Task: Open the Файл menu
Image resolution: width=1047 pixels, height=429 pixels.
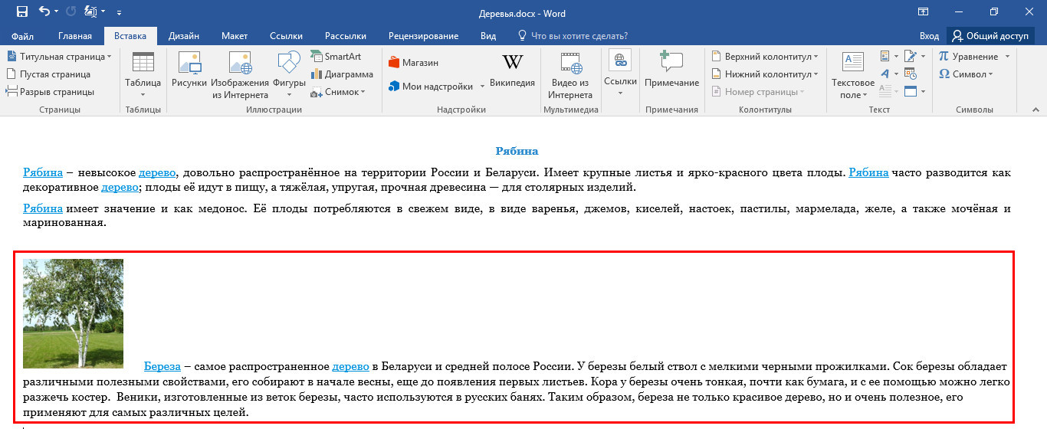Action: point(23,36)
